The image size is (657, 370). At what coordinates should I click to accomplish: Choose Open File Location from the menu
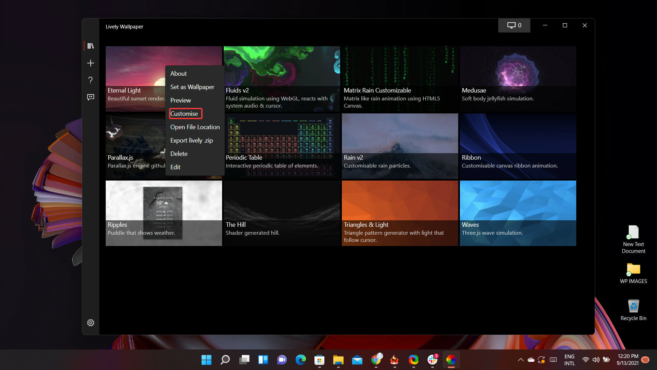pos(195,127)
